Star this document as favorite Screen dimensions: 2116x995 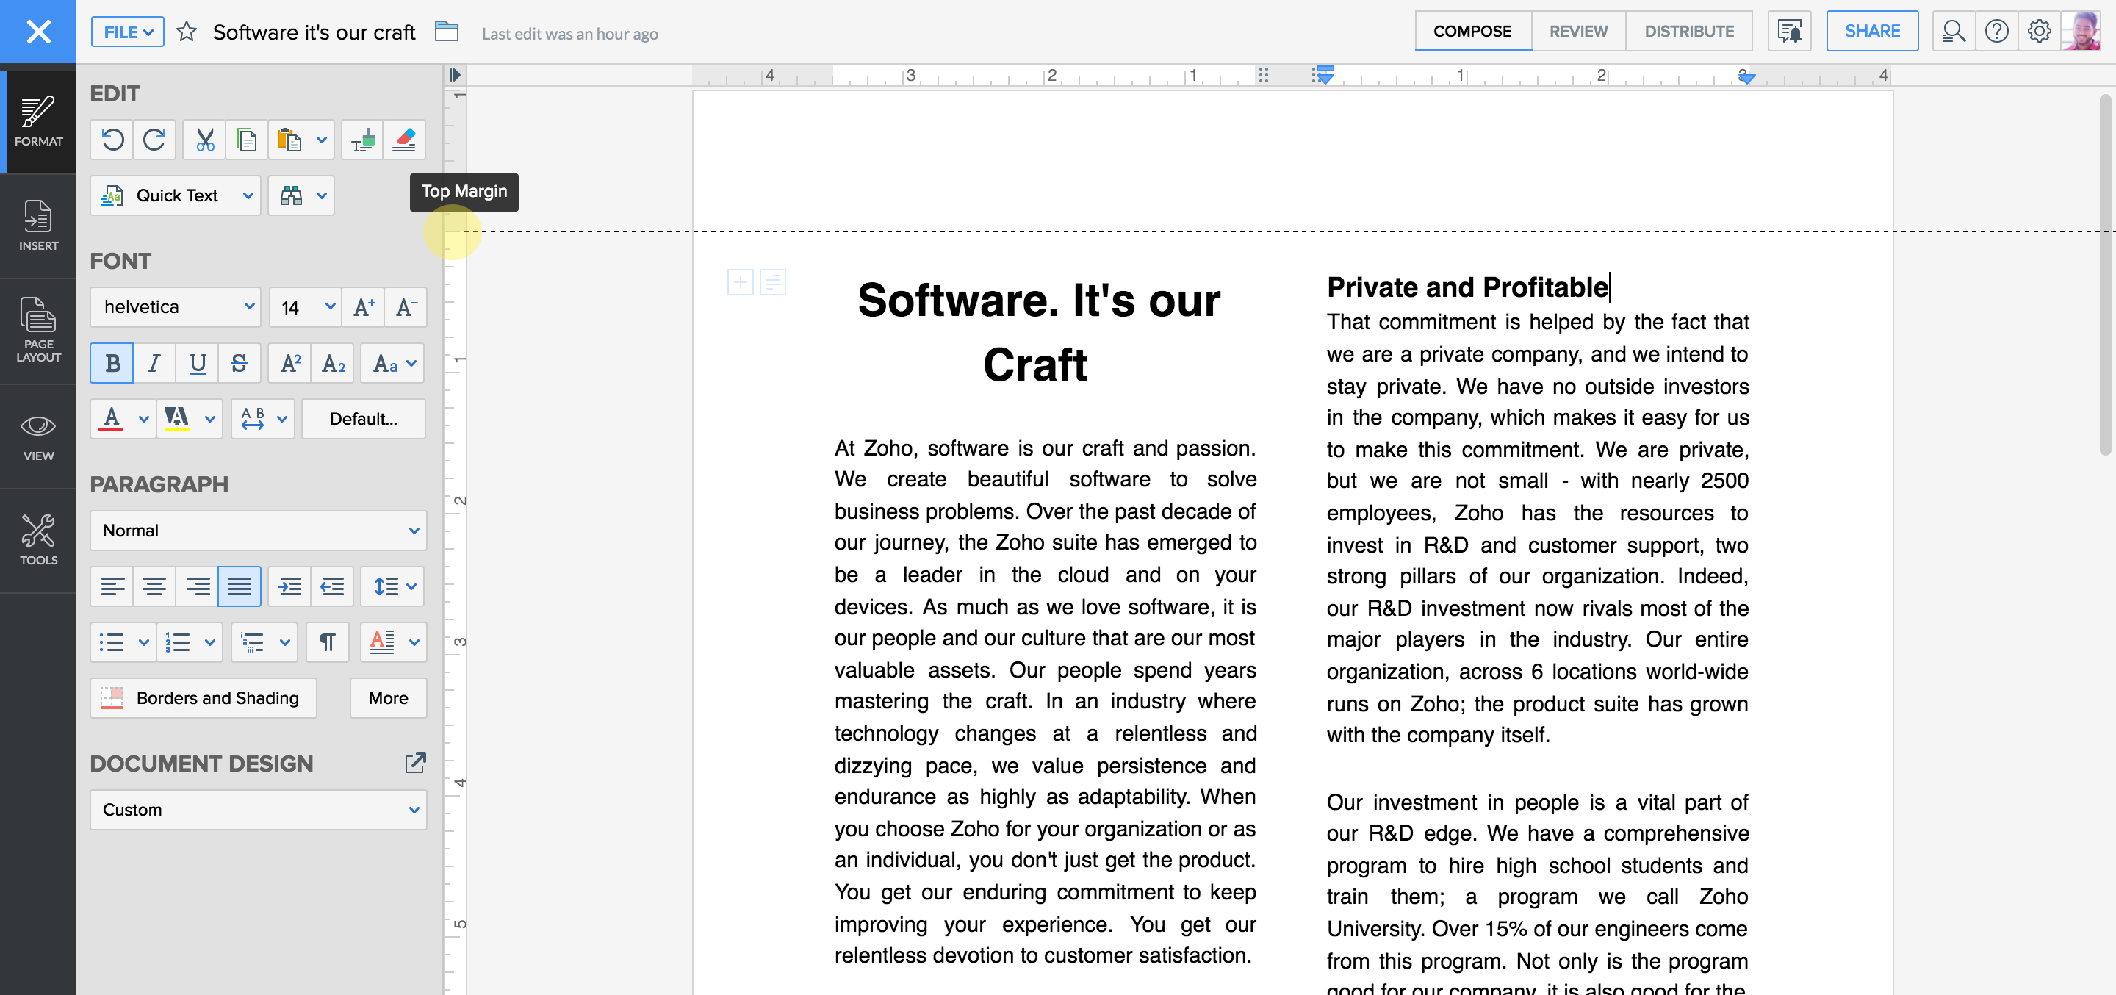187,32
